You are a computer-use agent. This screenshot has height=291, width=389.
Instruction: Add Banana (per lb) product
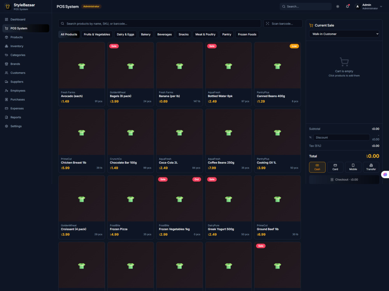click(180, 74)
